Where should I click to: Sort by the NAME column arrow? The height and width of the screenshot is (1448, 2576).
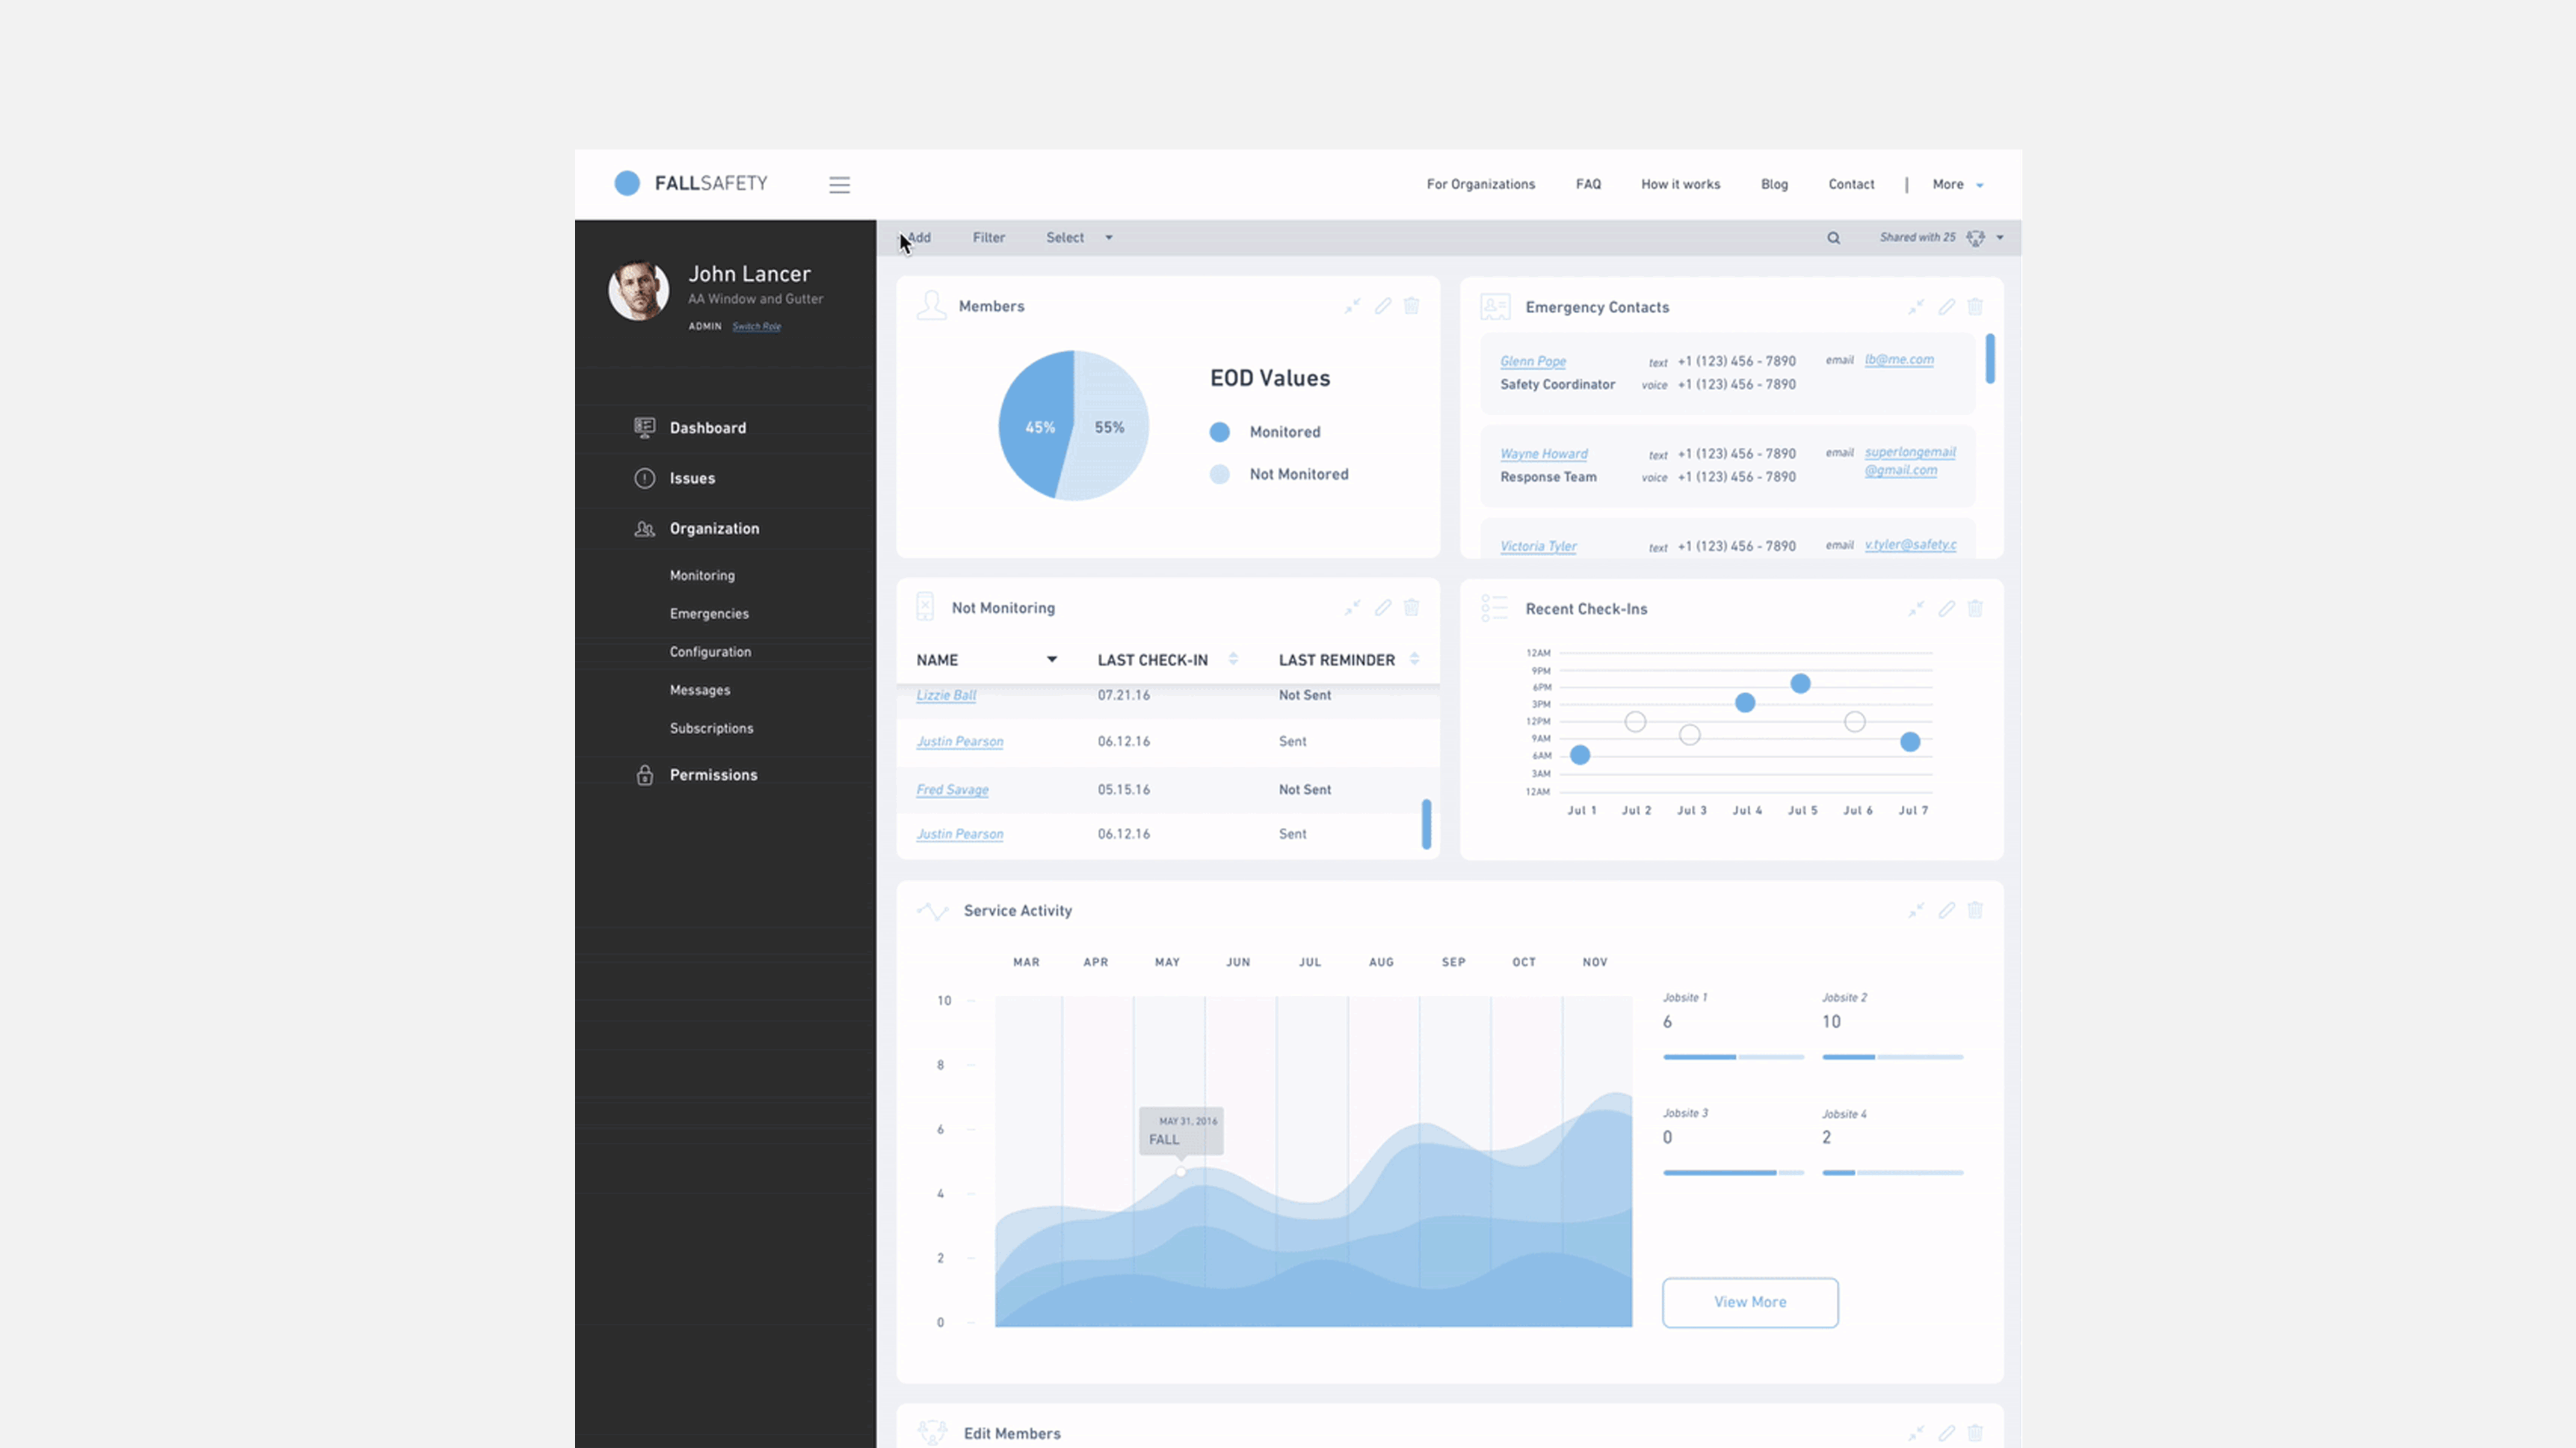coord(1051,660)
